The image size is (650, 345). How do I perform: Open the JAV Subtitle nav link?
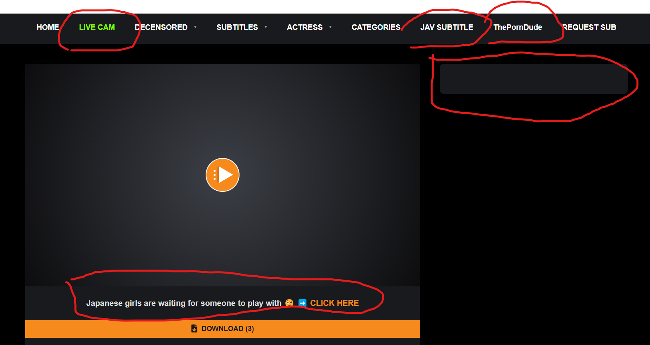447,27
